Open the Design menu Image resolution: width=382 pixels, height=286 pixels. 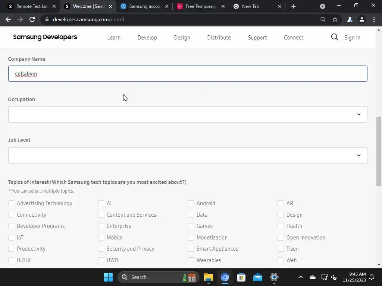(x=182, y=38)
